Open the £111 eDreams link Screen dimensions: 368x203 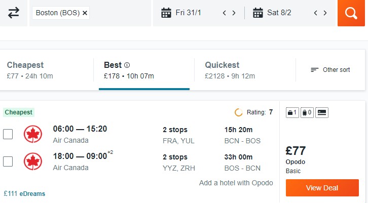coord(24,193)
